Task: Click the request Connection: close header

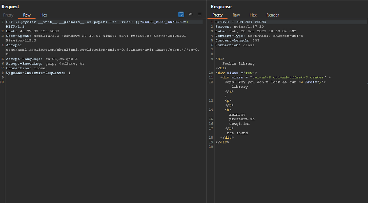Action: pos(26,68)
